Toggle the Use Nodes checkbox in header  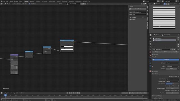click(x=30, y=4)
